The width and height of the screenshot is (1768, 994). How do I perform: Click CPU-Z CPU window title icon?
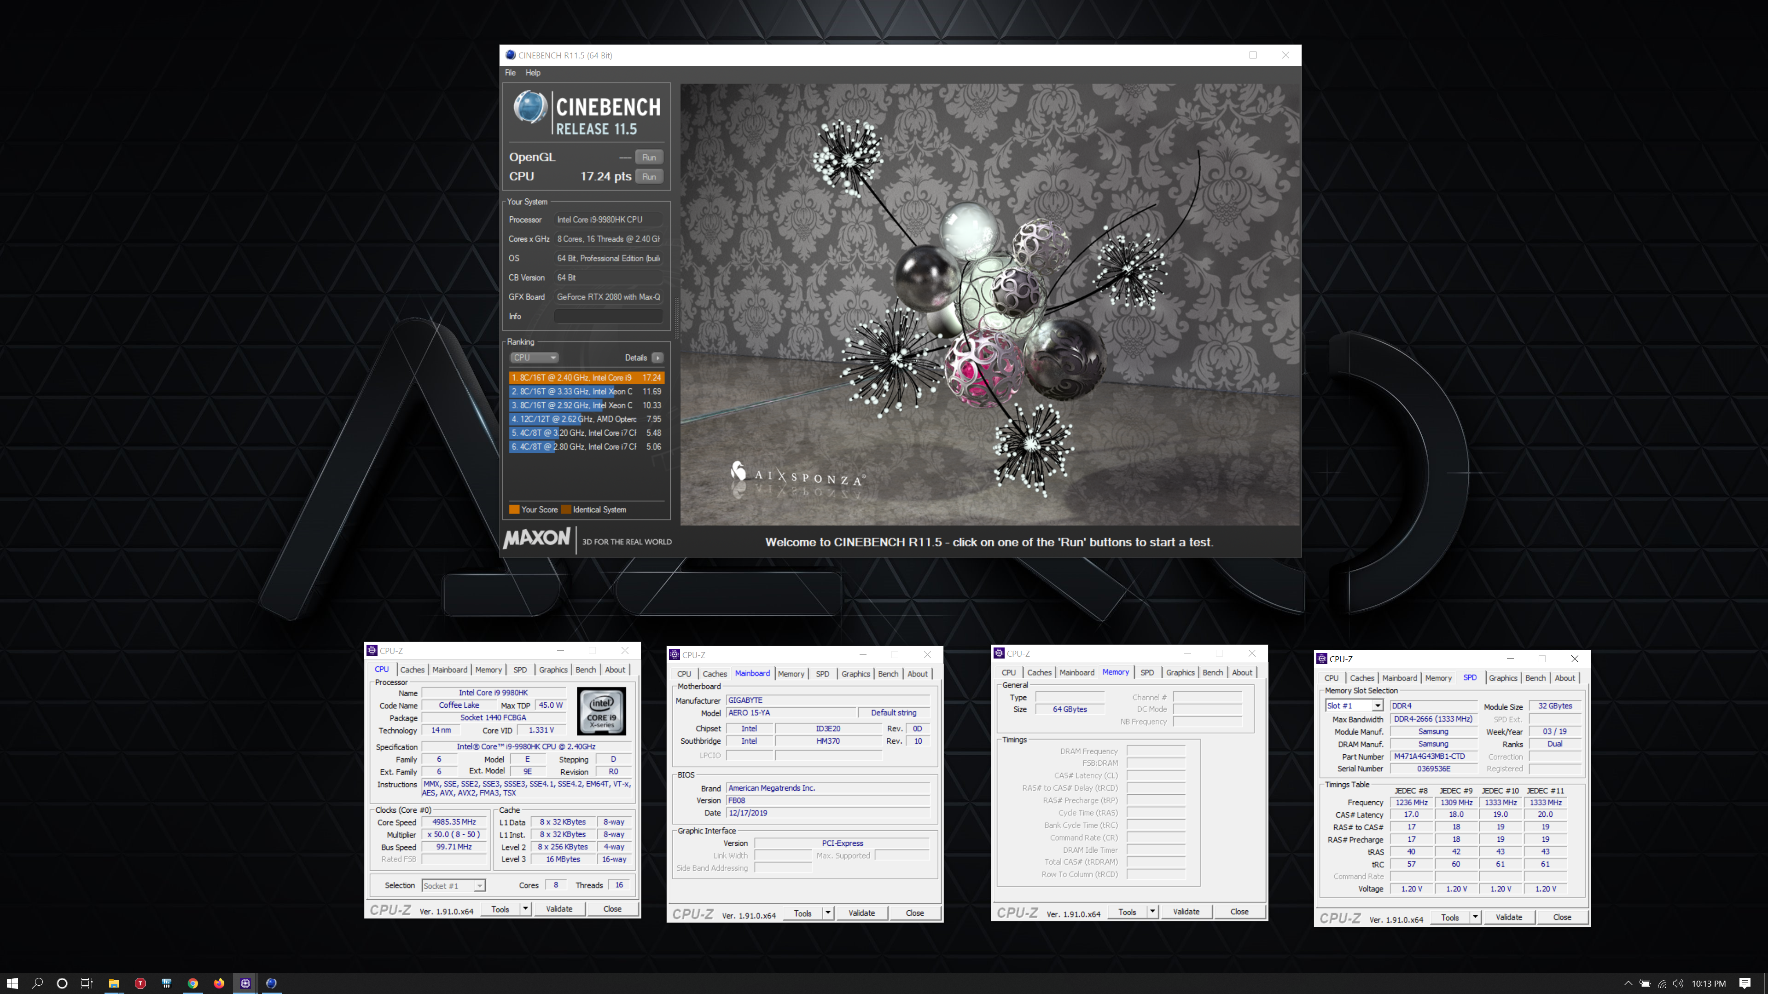pyautogui.click(x=372, y=650)
